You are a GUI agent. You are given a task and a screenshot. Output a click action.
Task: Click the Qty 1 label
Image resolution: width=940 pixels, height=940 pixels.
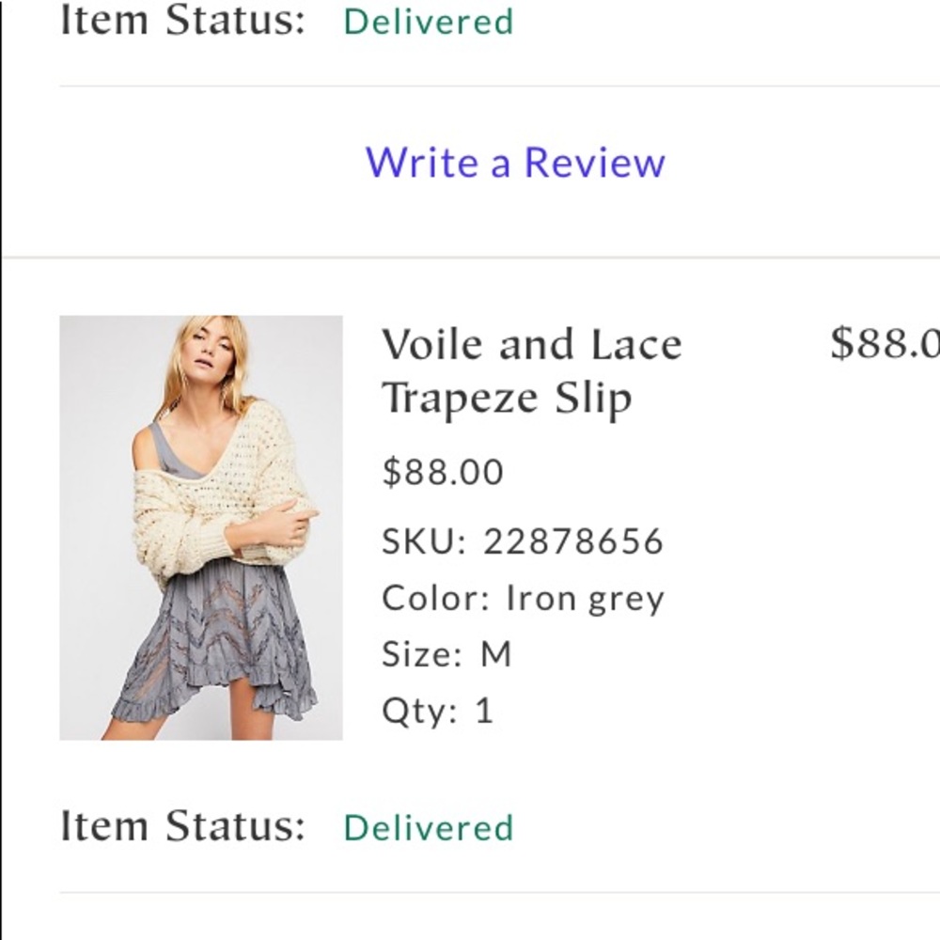coord(438,711)
